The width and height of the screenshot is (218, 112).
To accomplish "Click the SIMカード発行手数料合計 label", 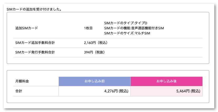I will [35, 52].
